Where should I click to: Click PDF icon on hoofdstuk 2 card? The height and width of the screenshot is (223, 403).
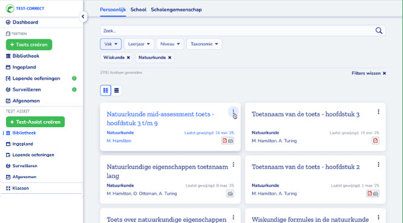(370, 193)
